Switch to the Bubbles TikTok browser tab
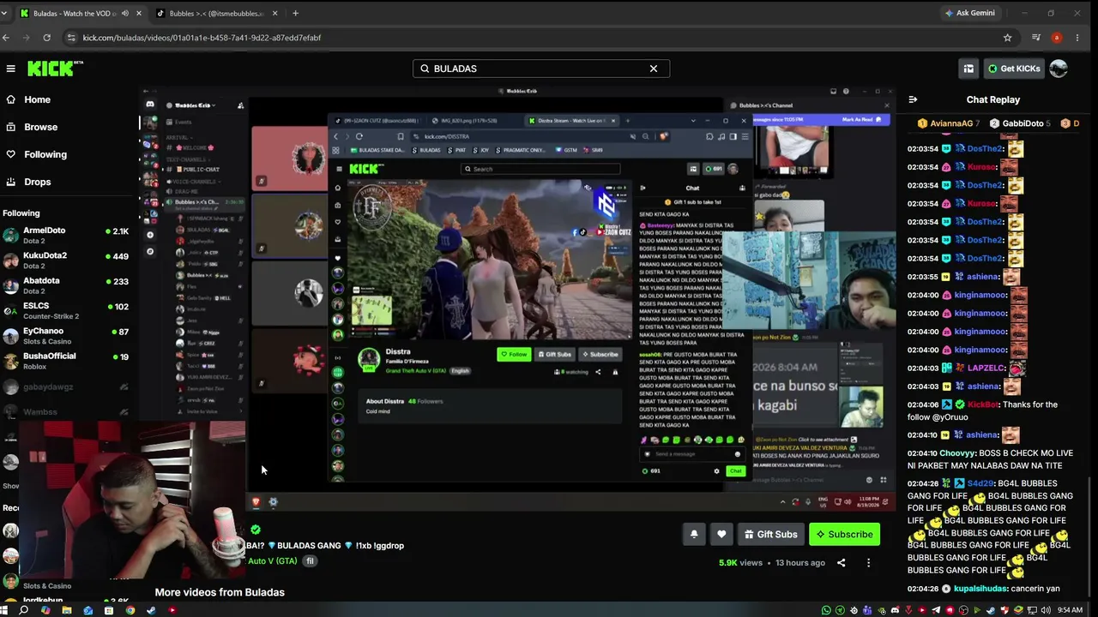Screen dimensions: 1098x617 pos(214,13)
